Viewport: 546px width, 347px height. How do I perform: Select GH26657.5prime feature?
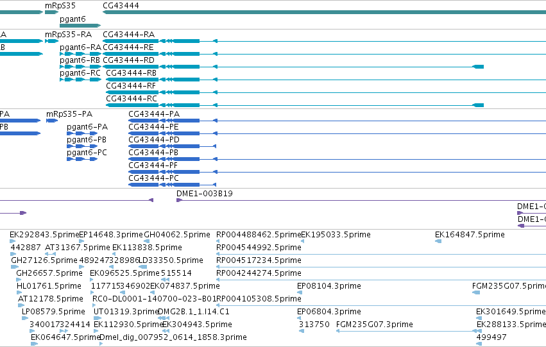(x=49, y=273)
